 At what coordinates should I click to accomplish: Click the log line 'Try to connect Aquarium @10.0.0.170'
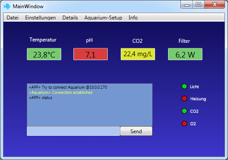68,87
